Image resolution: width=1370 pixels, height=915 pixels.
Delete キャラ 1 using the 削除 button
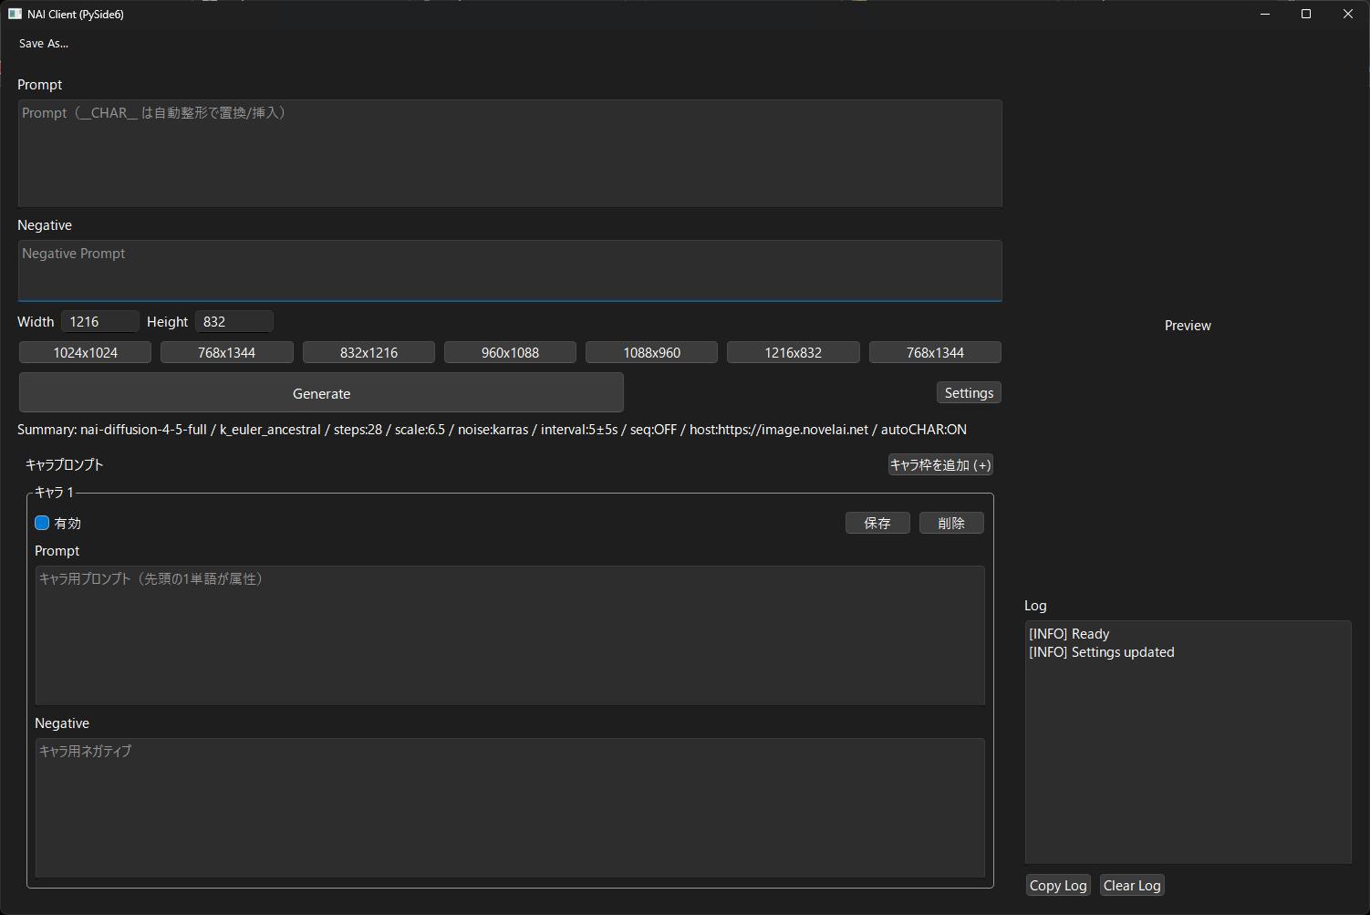[951, 523]
